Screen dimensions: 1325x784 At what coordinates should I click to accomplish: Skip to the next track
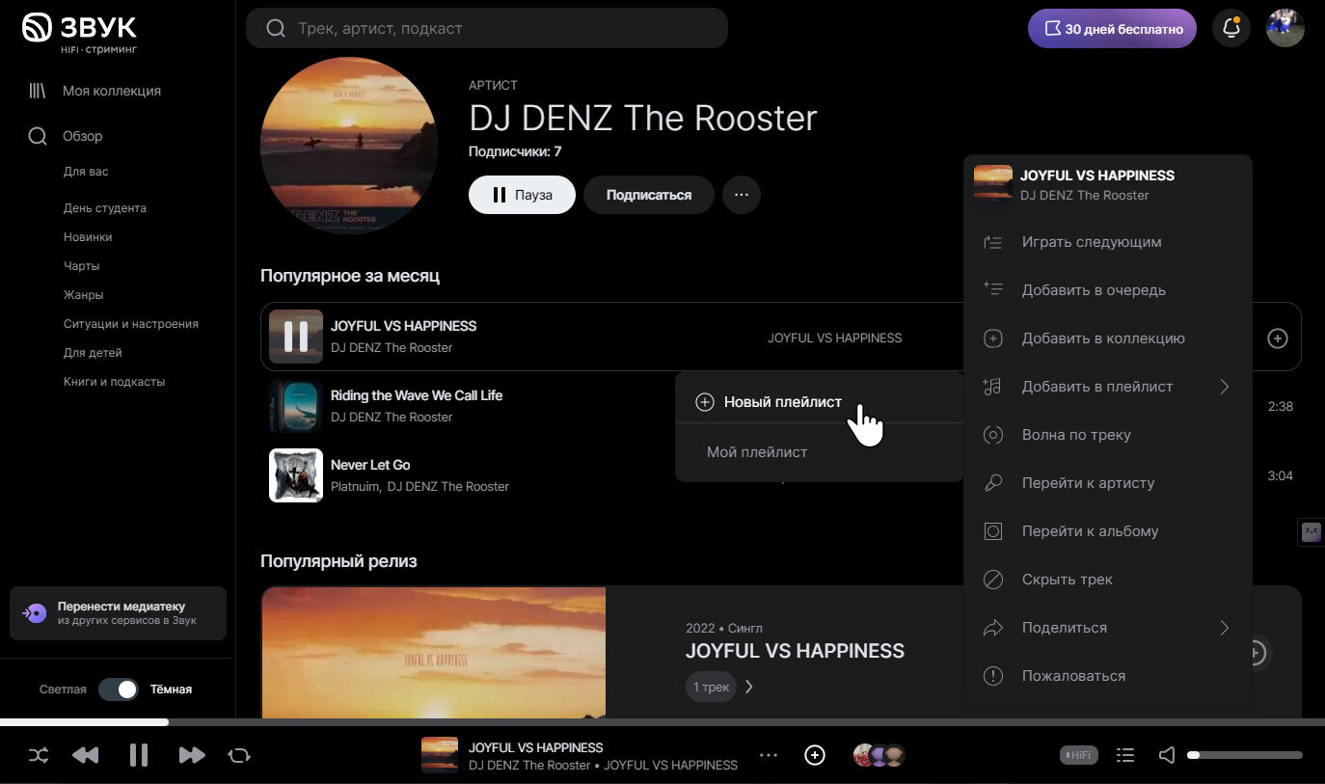(x=192, y=755)
